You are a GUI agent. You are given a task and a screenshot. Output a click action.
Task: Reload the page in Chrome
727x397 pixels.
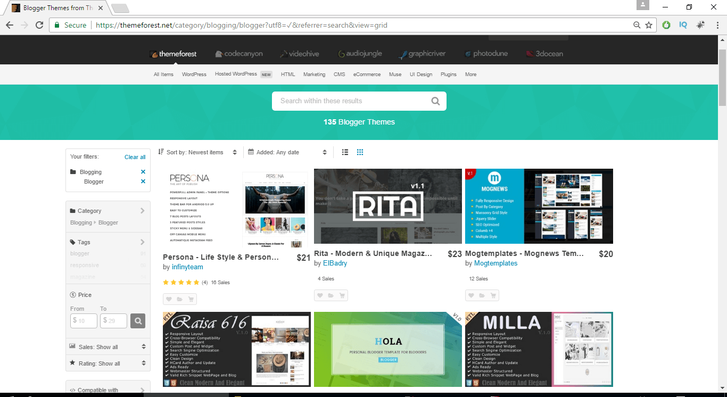point(39,25)
